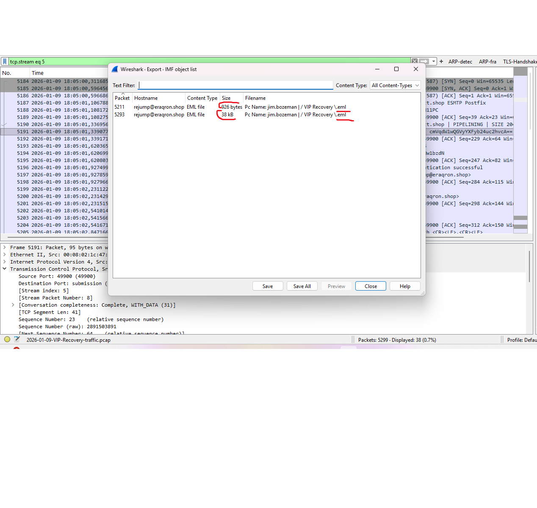
Task: Select the TCP Segment Len: 41 field
Action: click(50, 312)
